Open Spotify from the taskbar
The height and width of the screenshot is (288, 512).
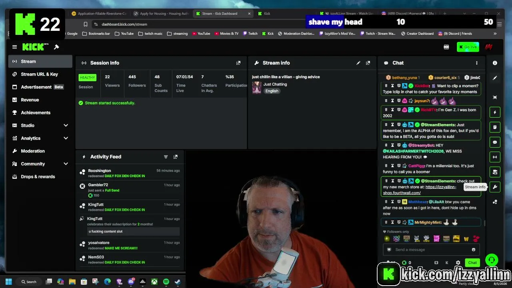tap(166, 282)
